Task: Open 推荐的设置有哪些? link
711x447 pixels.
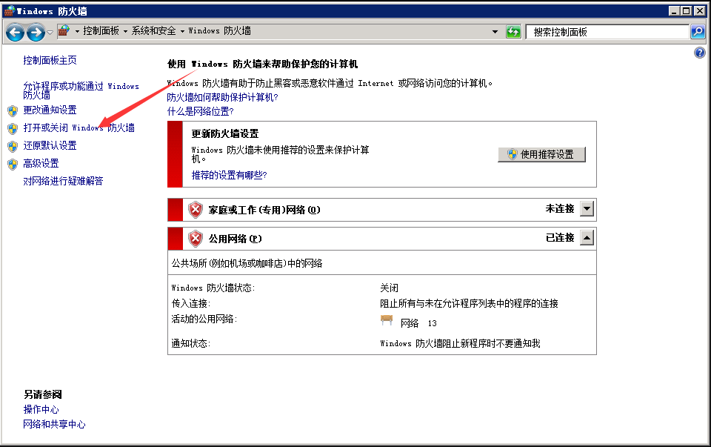Action: (x=229, y=175)
